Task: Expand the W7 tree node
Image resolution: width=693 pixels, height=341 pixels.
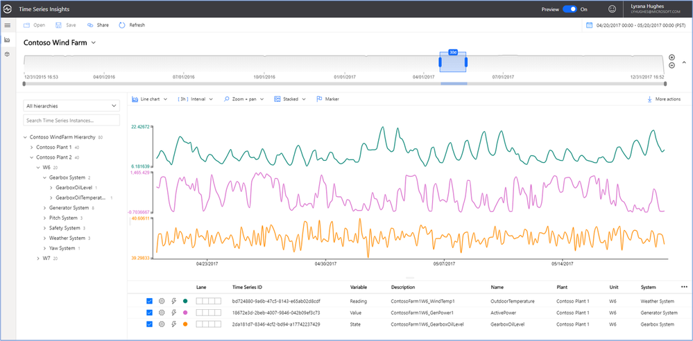Action: [x=38, y=259]
